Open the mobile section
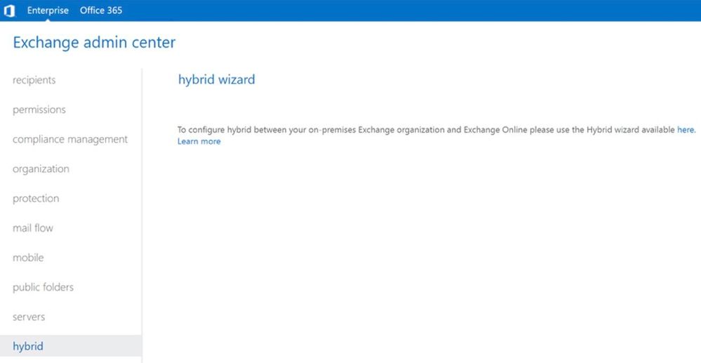The width and height of the screenshot is (701, 363). (x=28, y=258)
